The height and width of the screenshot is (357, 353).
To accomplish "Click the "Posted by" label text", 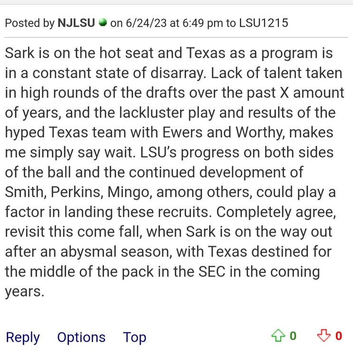I will [29, 23].
